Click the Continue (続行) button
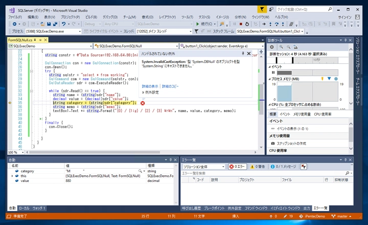Viewport: 368px width, 225px height. point(205,24)
